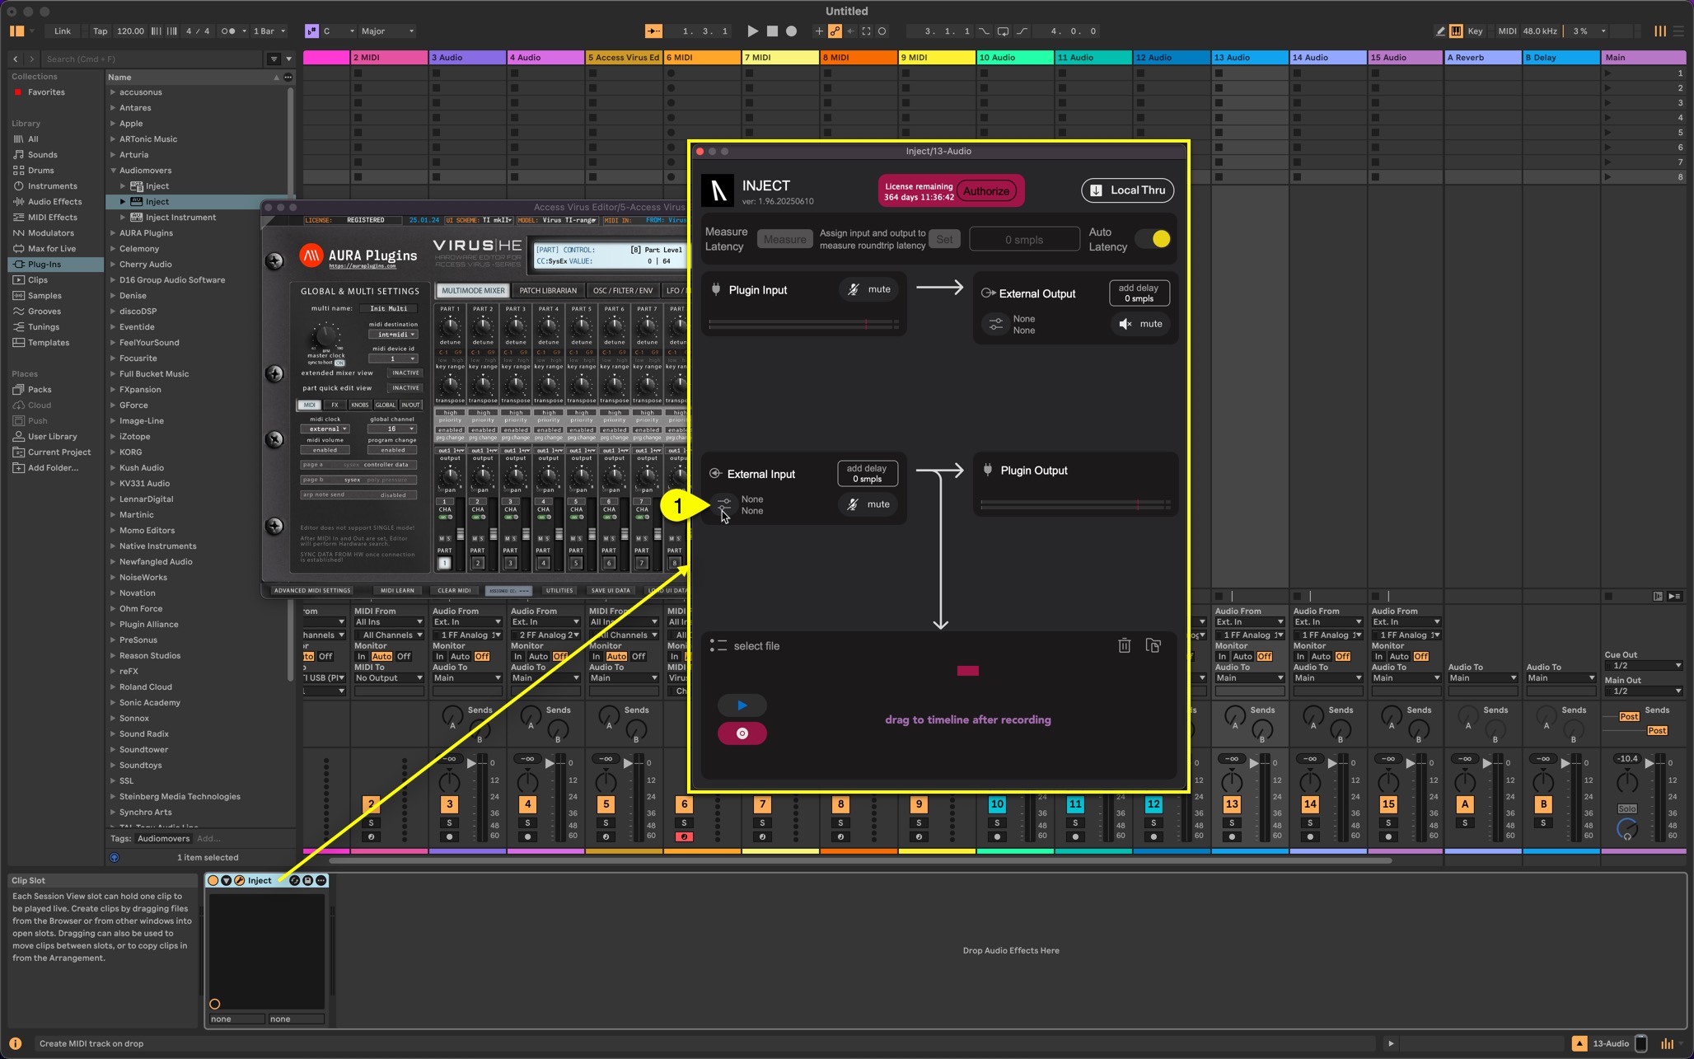Click the copy file icon in Inject
This screenshot has width=1694, height=1059.
click(x=1154, y=645)
